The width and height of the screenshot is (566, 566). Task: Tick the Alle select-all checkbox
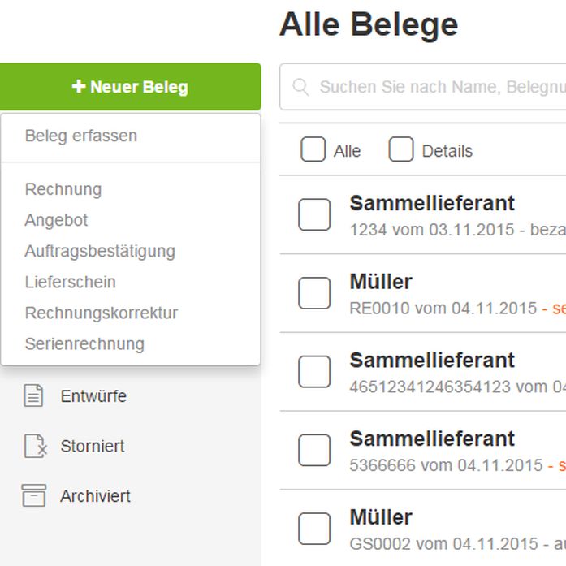[x=313, y=149]
